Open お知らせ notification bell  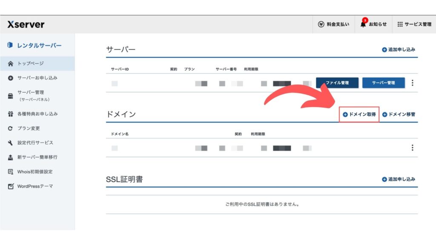point(363,24)
